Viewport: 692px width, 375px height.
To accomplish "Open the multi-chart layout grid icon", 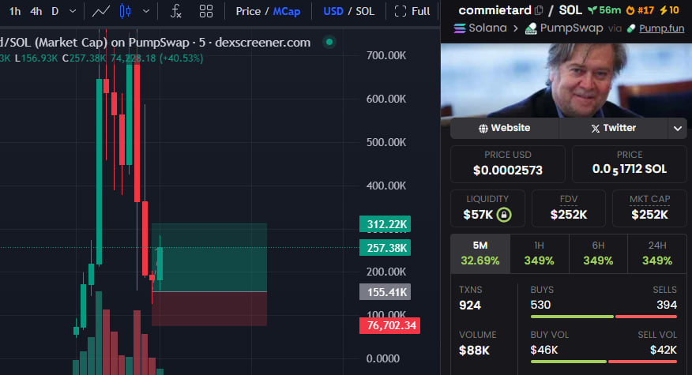I will click(206, 12).
